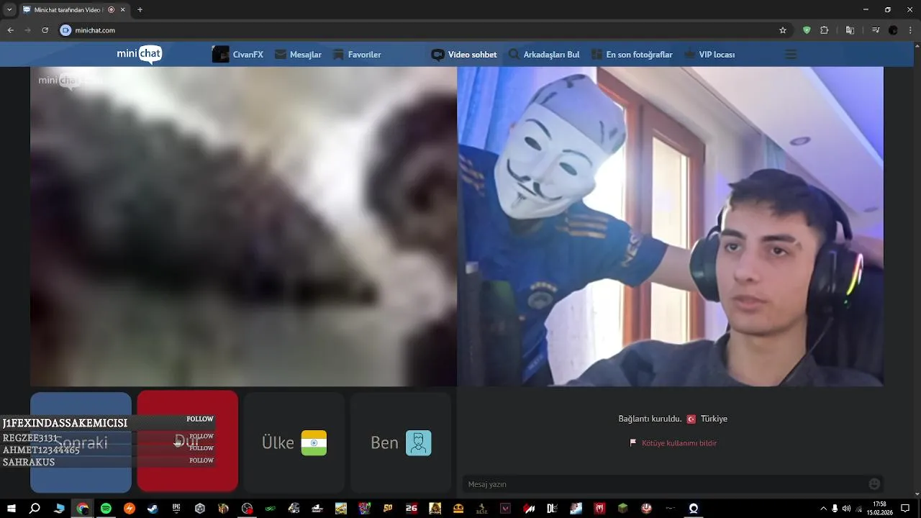This screenshot has height=518, width=921.
Task: Open the Ülke country selector
Action: coord(294,442)
